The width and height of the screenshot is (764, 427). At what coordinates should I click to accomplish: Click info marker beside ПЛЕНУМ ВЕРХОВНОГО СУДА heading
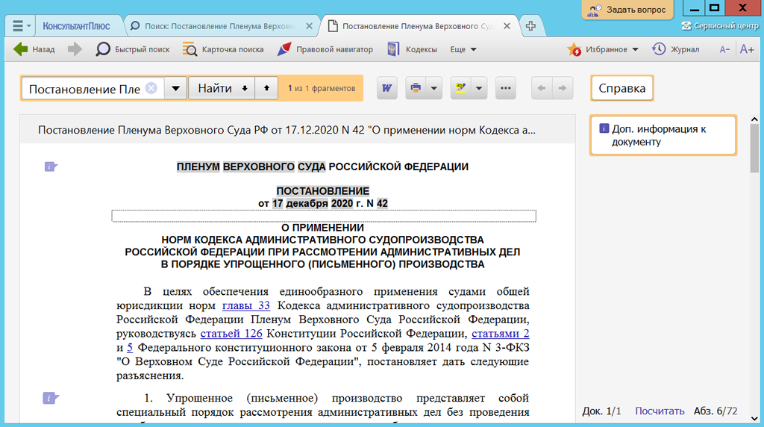coord(51,166)
